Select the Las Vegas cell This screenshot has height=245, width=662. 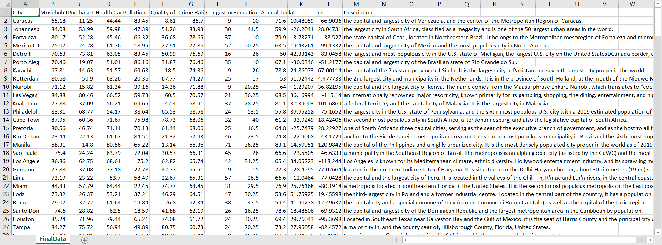click(26, 95)
